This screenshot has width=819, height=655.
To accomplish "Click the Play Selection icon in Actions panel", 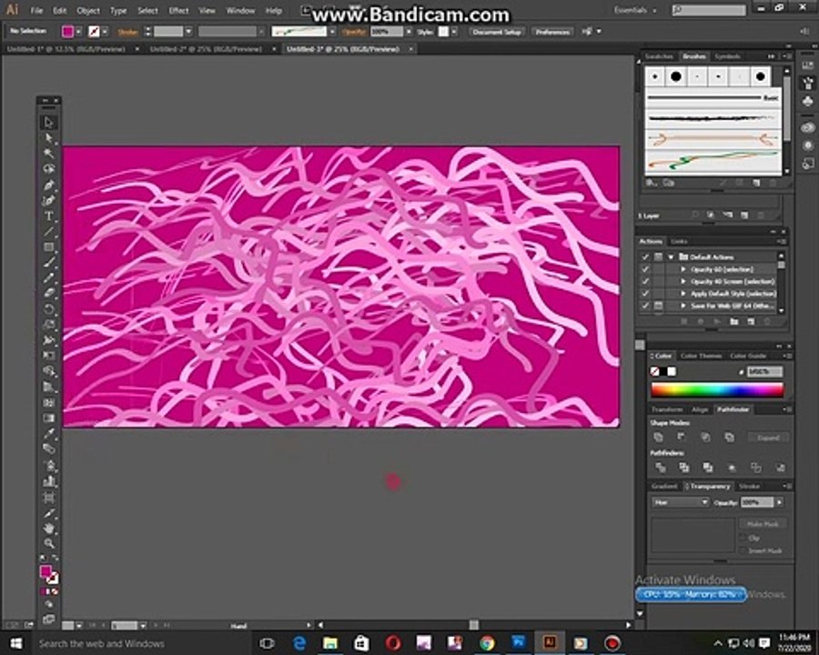I will coord(717,321).
